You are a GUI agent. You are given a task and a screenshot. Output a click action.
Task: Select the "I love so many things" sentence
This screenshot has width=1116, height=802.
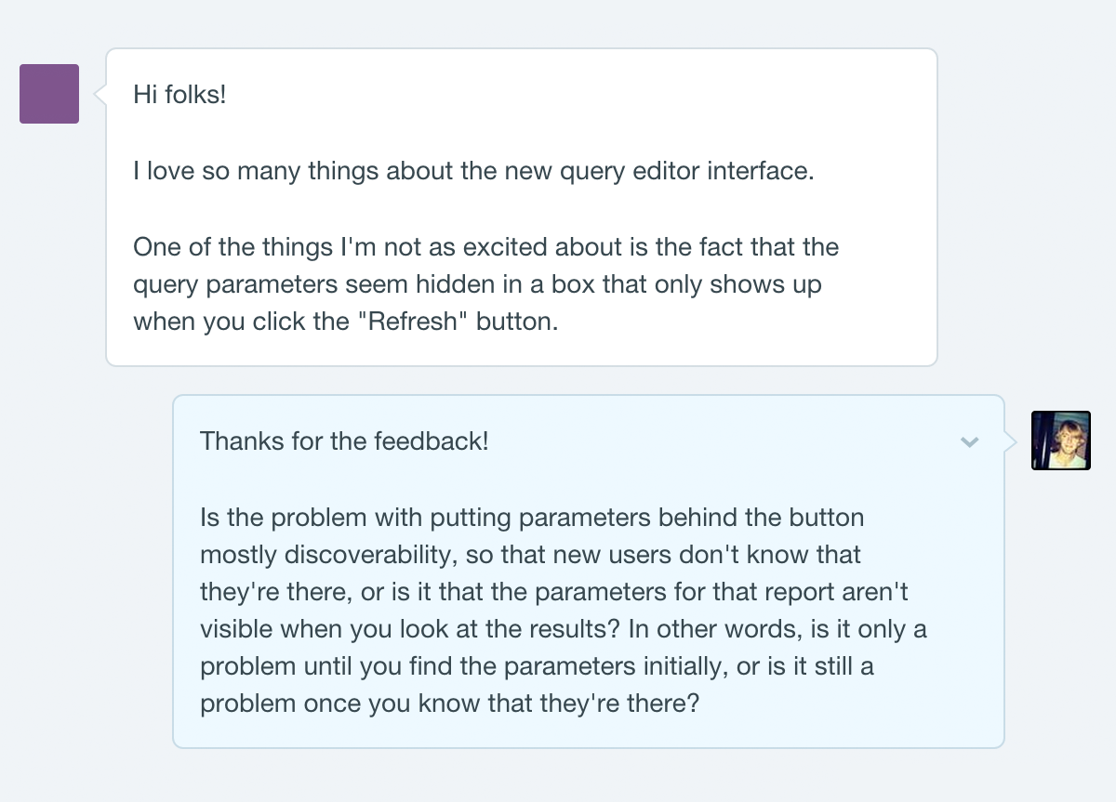click(473, 172)
